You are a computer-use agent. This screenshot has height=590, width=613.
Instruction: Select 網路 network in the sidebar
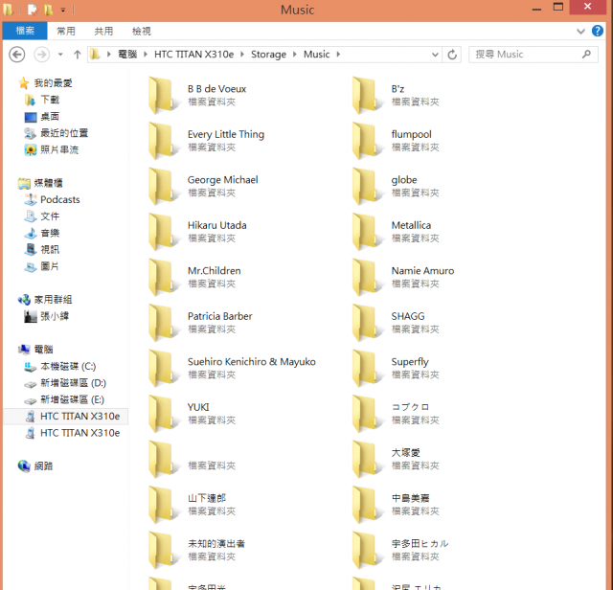point(43,466)
